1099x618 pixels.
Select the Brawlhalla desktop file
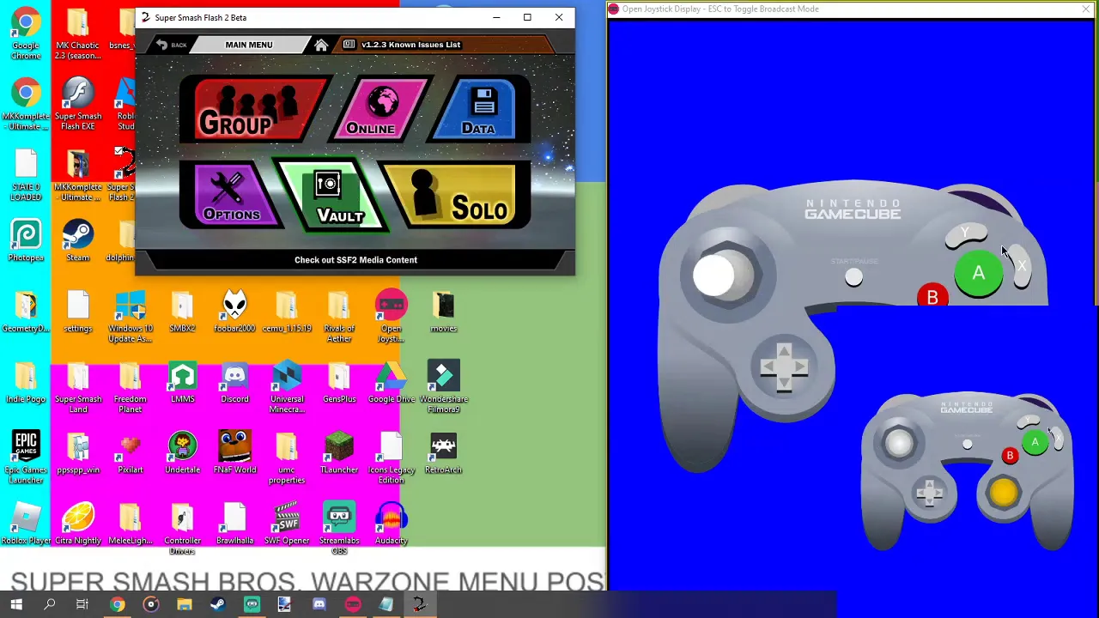coord(234,524)
